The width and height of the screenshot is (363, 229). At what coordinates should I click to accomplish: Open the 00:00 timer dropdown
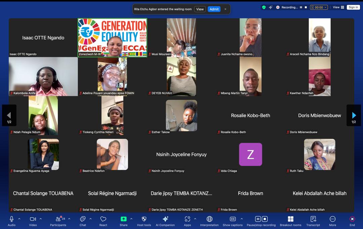[319, 7]
